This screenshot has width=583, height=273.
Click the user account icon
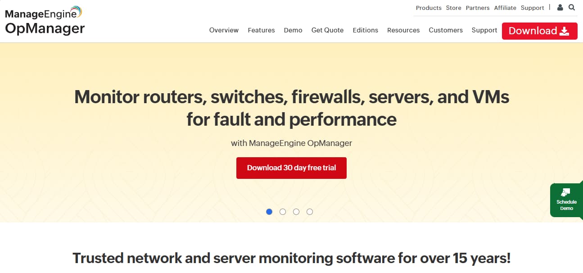(x=560, y=8)
